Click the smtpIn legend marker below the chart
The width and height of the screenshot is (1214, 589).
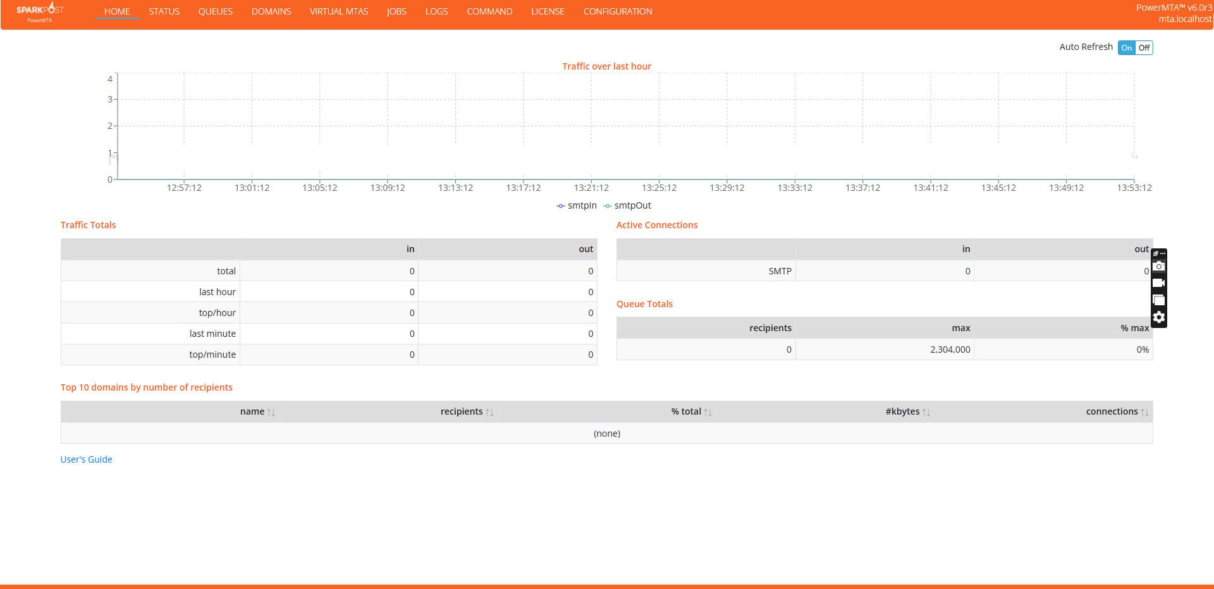(x=560, y=205)
